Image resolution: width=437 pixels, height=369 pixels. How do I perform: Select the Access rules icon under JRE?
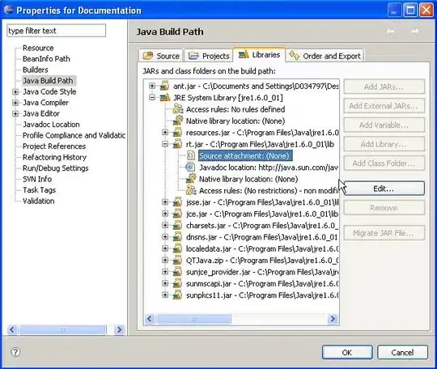(178, 109)
